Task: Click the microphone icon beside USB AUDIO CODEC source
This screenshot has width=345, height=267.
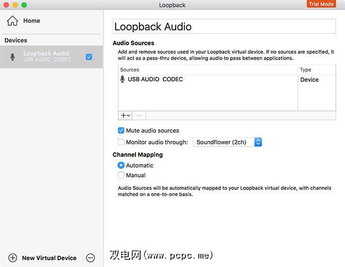Action: (x=123, y=79)
